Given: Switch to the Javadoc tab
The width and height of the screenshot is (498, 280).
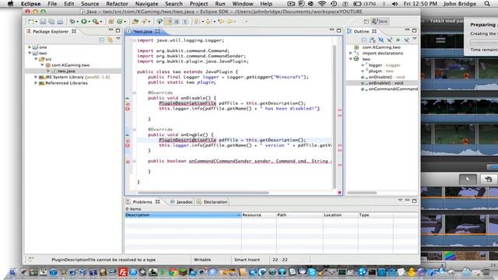Looking at the screenshot, I should tap(181, 202).
